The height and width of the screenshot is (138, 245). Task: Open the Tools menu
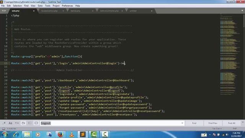pyautogui.click(x=47, y=6)
